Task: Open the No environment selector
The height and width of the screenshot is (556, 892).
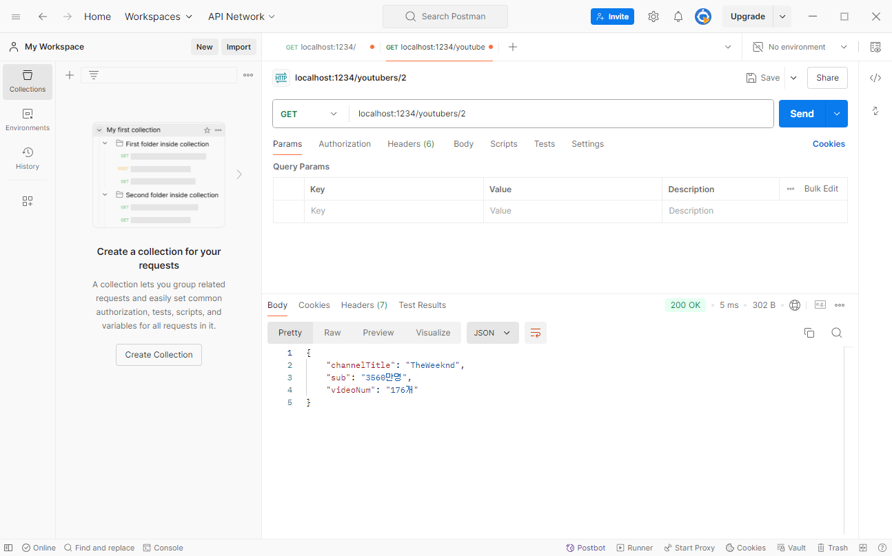Action: 800,47
